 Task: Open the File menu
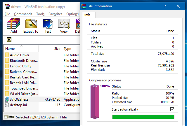(7, 14)
